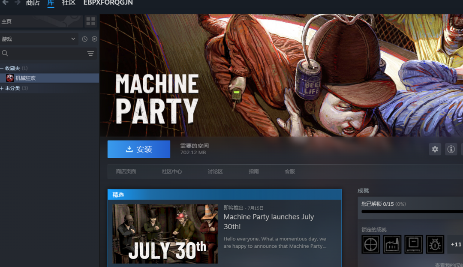The image size is (463, 267).
Task: Click the achievement progress bar
Action: (x=412, y=212)
